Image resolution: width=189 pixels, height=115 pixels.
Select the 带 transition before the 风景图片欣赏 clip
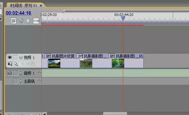point(48,56)
